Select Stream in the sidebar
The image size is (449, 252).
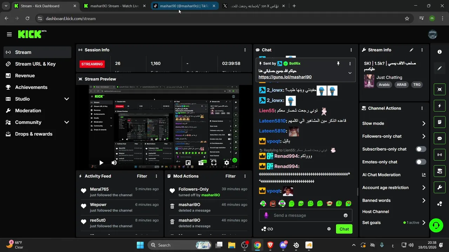pos(38,52)
